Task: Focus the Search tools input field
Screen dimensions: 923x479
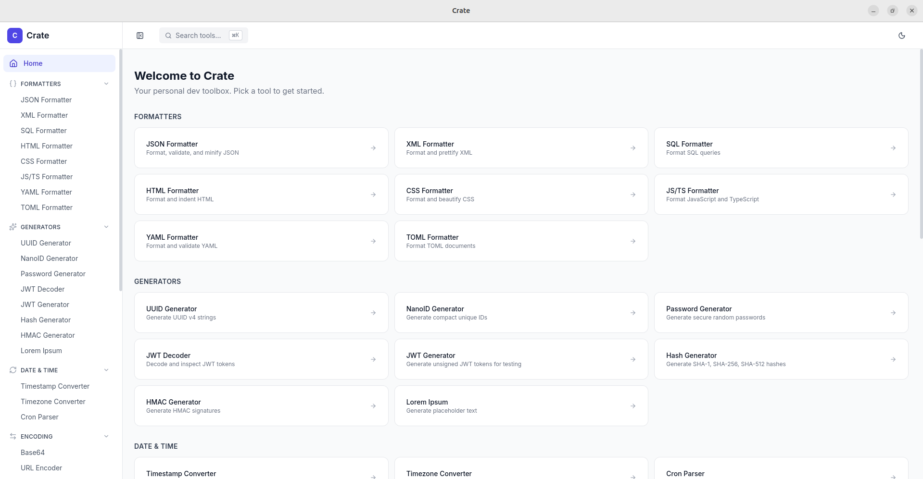Action: coord(203,36)
